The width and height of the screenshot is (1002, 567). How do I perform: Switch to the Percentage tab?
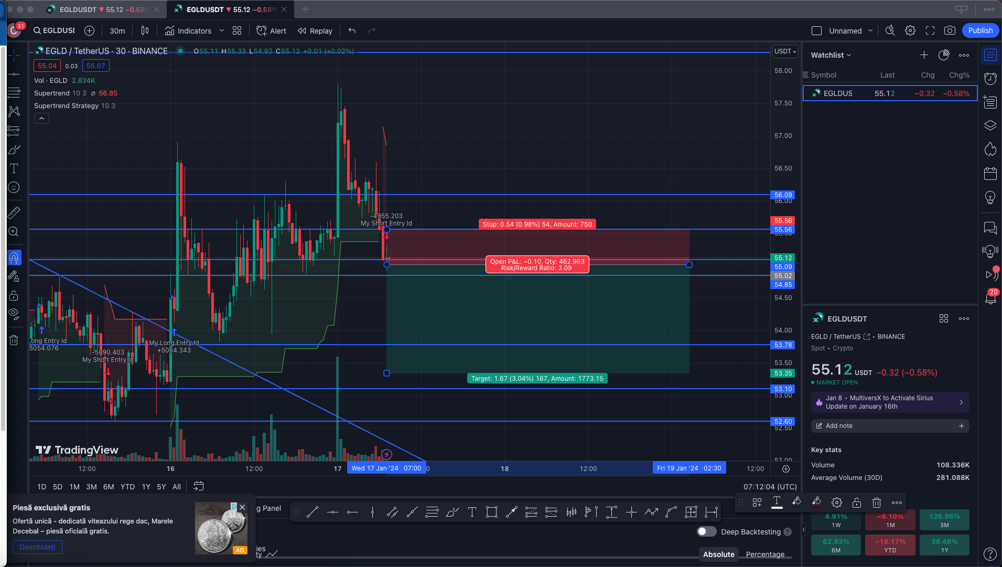click(765, 554)
